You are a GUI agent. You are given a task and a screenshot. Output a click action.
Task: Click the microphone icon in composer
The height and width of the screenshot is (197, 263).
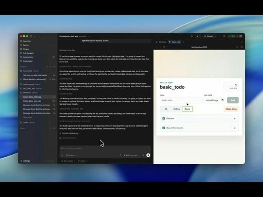coord(143,155)
